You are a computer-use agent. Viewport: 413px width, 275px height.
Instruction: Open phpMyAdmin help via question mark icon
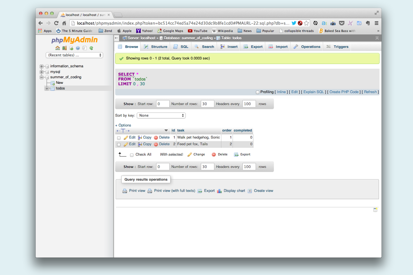pos(78,48)
